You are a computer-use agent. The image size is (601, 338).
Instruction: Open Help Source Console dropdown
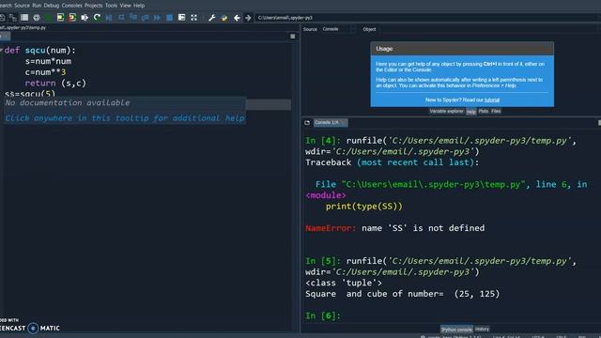pos(338,29)
